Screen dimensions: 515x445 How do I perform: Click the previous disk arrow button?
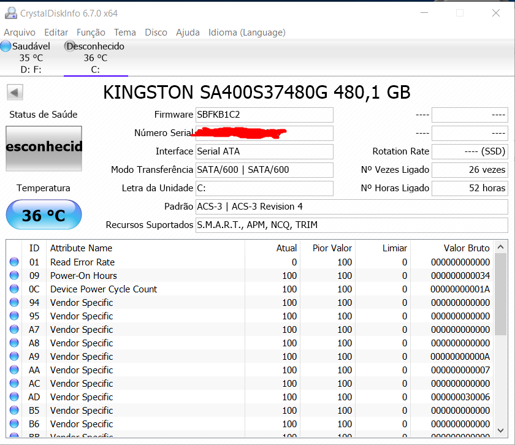(x=15, y=93)
